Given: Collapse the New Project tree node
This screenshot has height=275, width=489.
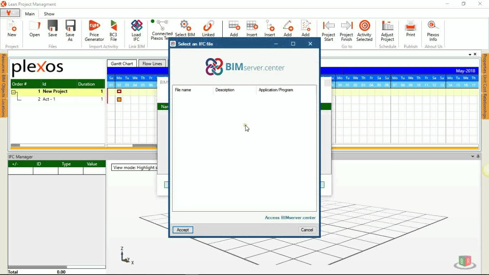Looking at the screenshot, I should click(14, 92).
